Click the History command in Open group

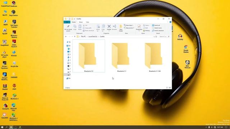click(146, 30)
